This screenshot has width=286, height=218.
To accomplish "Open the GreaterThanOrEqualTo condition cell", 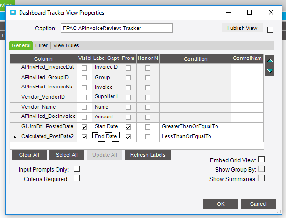I will coord(195,127).
